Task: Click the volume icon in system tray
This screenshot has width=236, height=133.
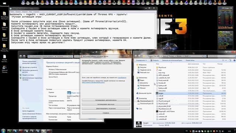Action: tap(223, 131)
